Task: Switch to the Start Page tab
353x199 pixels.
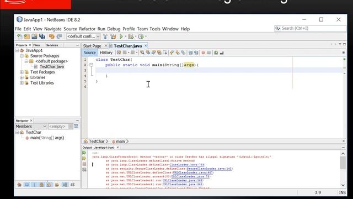Action: (92, 46)
